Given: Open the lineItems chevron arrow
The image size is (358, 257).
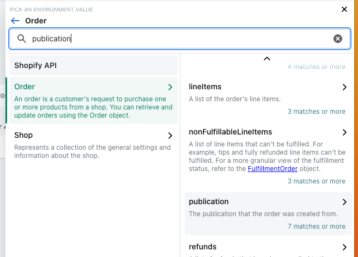Looking at the screenshot, I should (344, 87).
